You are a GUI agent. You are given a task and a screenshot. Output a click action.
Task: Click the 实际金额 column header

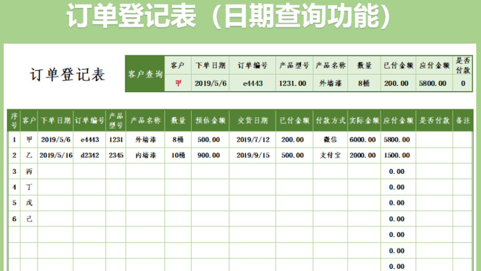click(364, 120)
